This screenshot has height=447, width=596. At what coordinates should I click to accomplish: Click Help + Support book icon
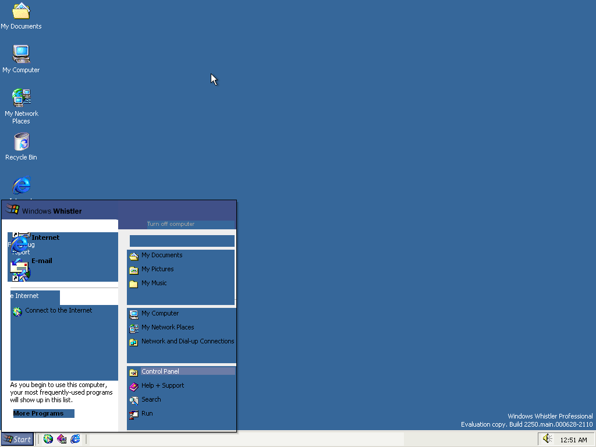click(134, 386)
